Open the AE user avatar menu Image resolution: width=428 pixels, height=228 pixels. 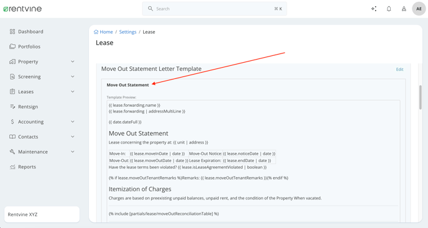(419, 9)
